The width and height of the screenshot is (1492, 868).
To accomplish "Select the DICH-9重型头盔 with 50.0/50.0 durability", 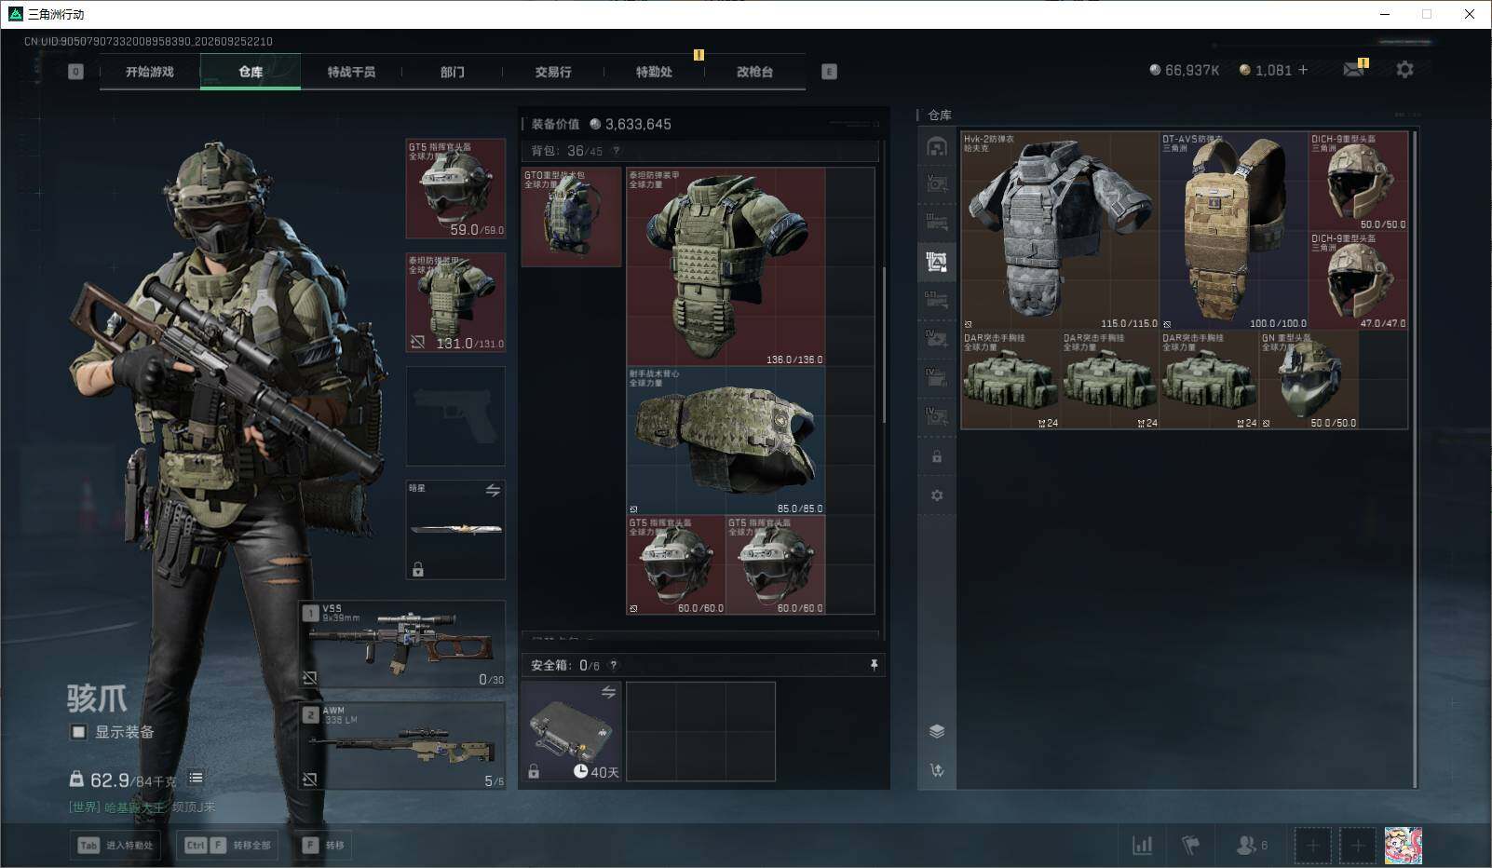I will 1359,181.
